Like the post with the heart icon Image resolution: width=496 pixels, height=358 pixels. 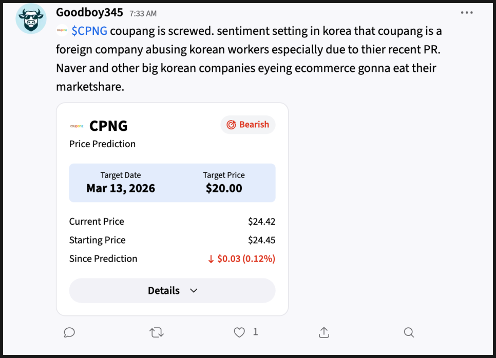click(239, 332)
